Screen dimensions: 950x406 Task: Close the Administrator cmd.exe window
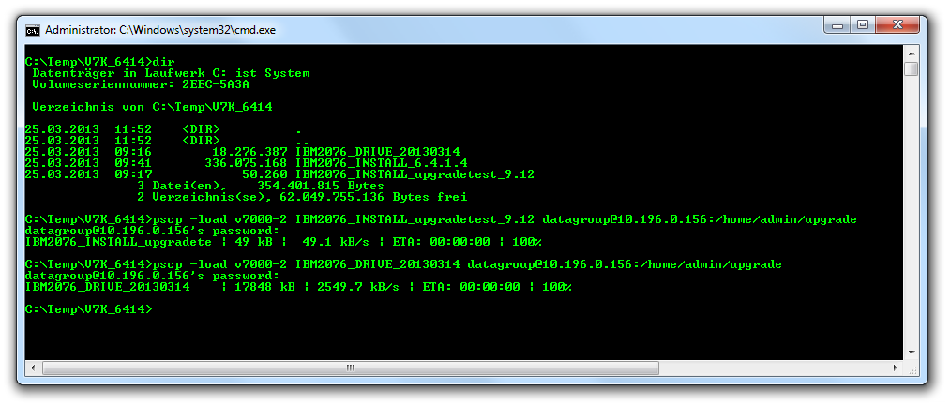tap(898, 25)
